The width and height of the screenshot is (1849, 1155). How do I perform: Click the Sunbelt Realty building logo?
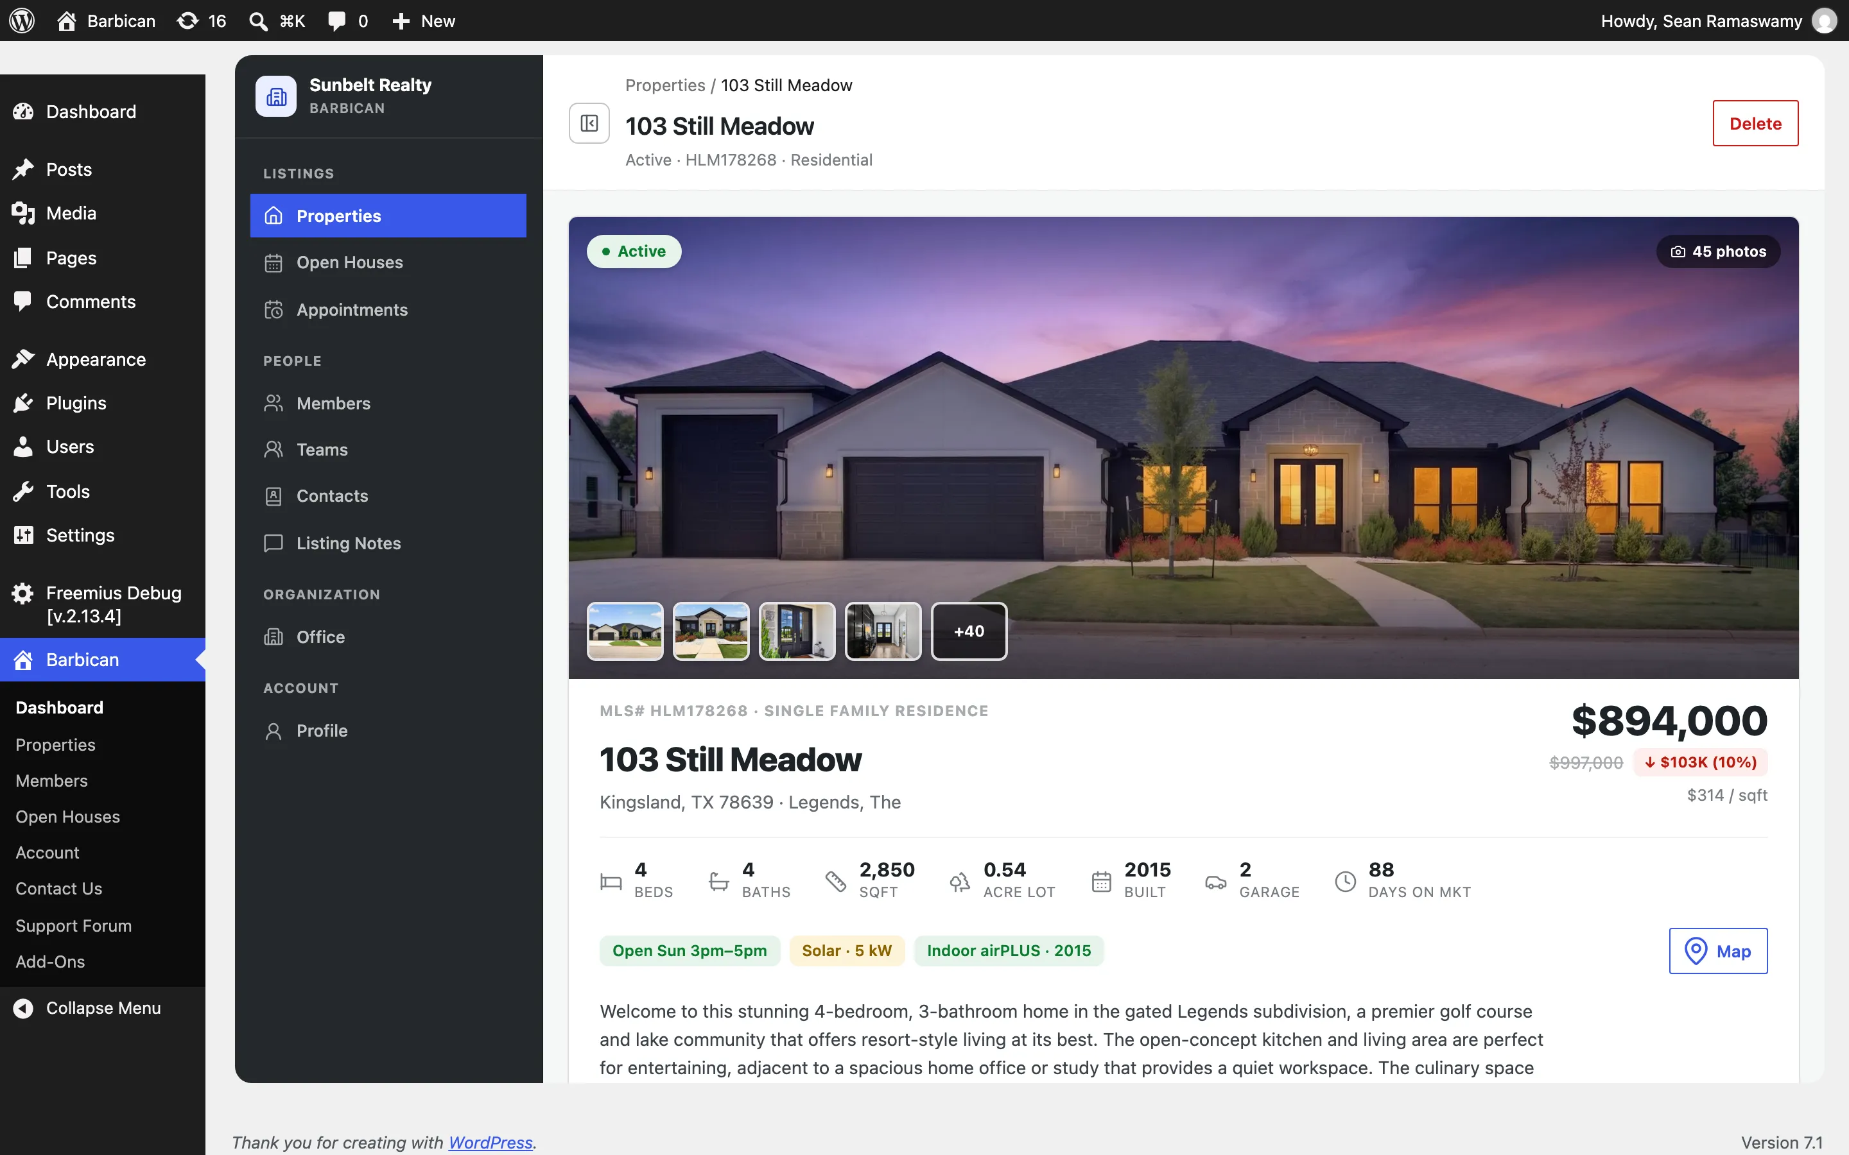(x=276, y=96)
